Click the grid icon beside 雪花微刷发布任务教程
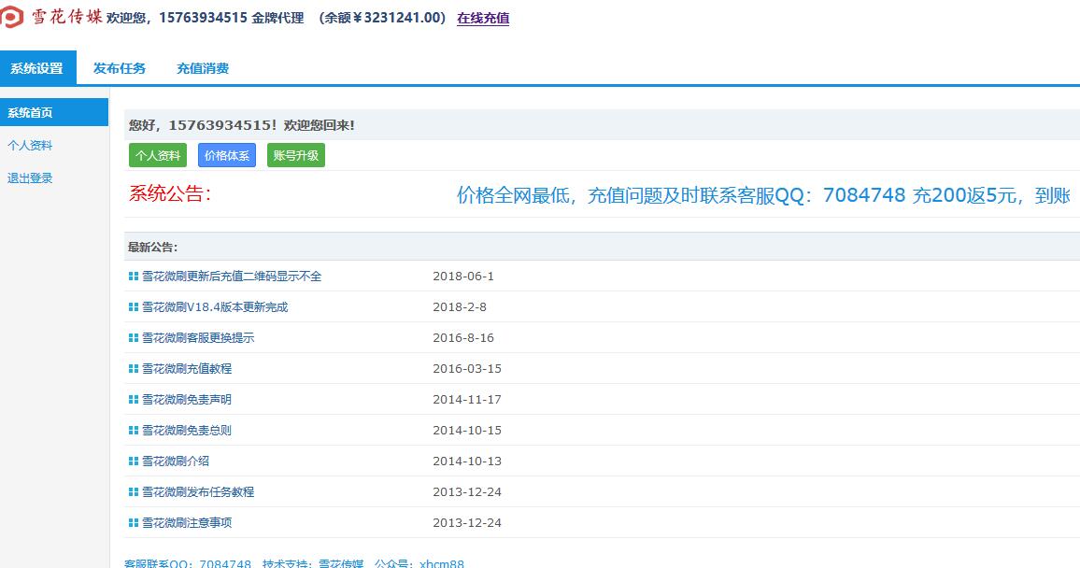1080x568 pixels. coord(134,492)
